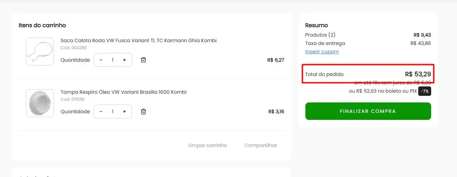Clear the cart with Limpar carrinho
The image size is (457, 177).
(x=208, y=145)
